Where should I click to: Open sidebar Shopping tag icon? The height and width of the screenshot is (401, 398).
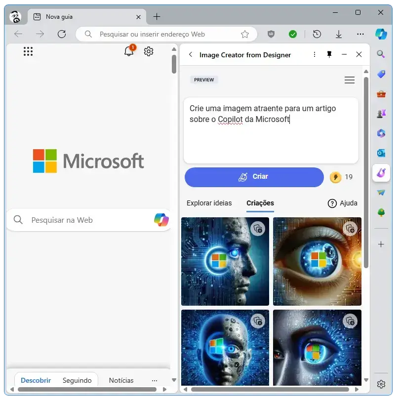click(x=381, y=74)
